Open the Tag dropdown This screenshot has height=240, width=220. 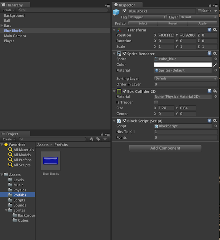point(147,17)
